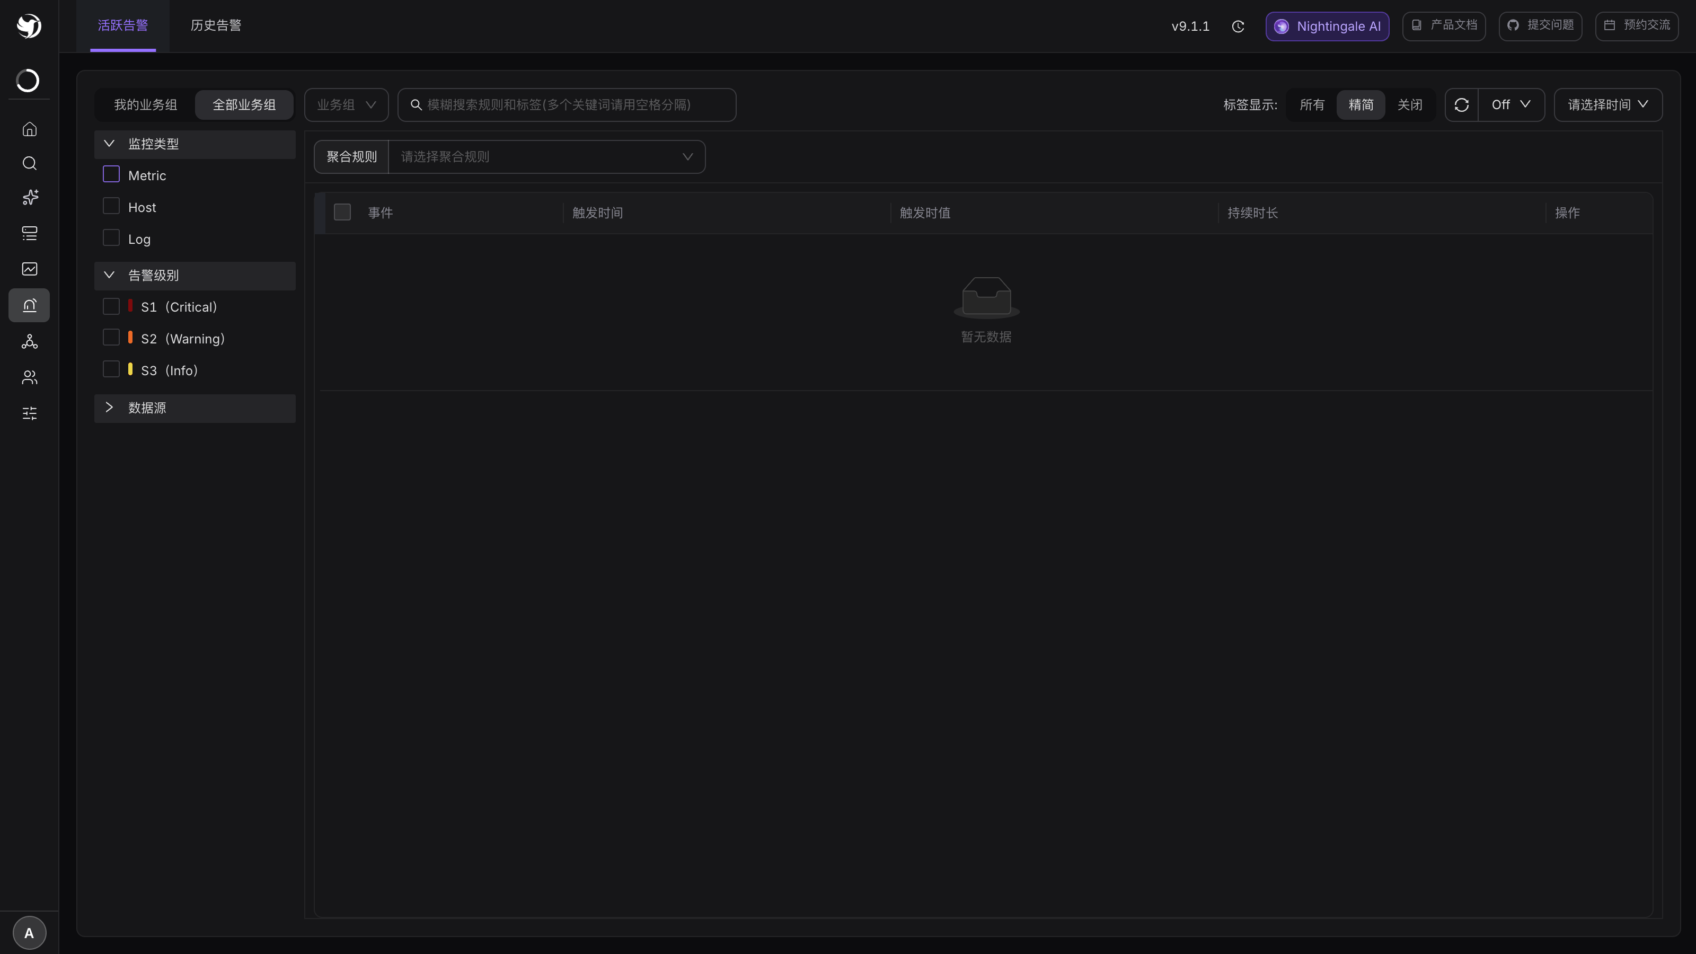The width and height of the screenshot is (1696, 954).
Task: Set tag display to 关闭
Action: [x=1410, y=105]
